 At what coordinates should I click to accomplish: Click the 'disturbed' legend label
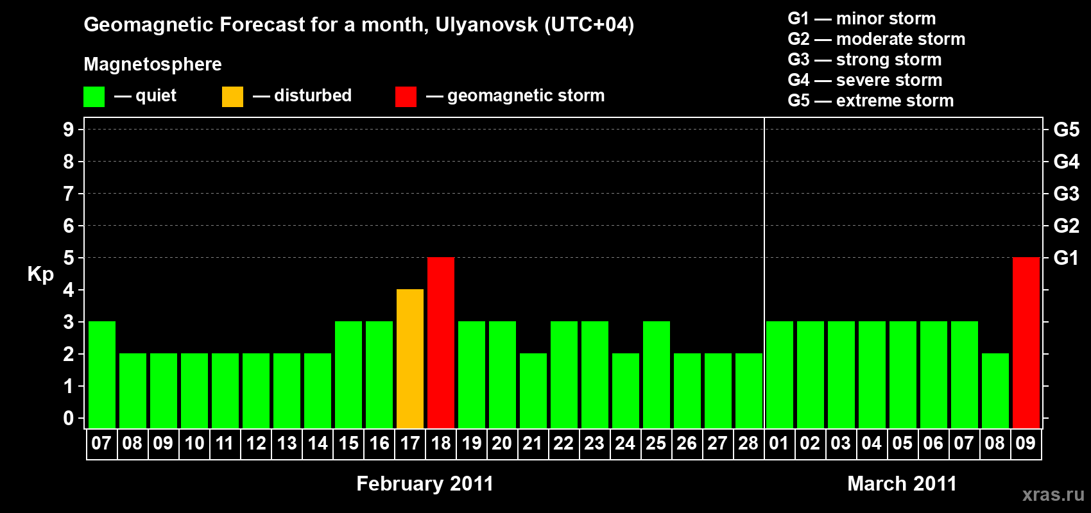coord(313,96)
